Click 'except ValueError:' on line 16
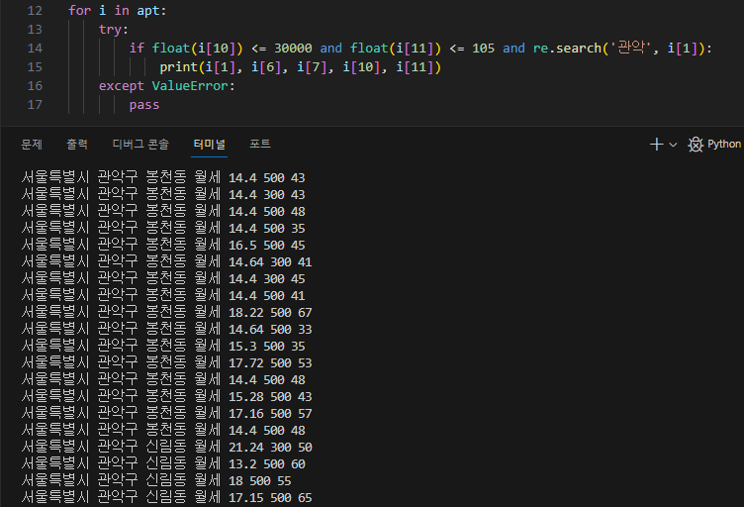This screenshot has width=744, height=507. [166, 86]
